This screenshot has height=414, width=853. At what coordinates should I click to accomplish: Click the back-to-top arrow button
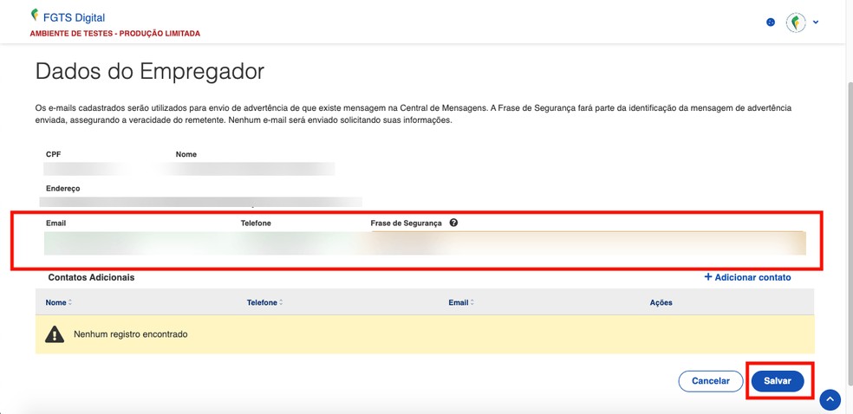pyautogui.click(x=830, y=400)
